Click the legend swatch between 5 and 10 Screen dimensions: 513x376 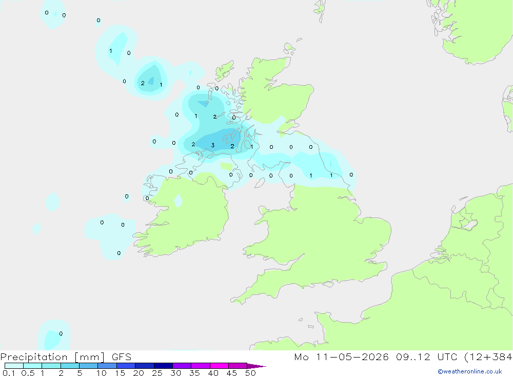pos(89,366)
